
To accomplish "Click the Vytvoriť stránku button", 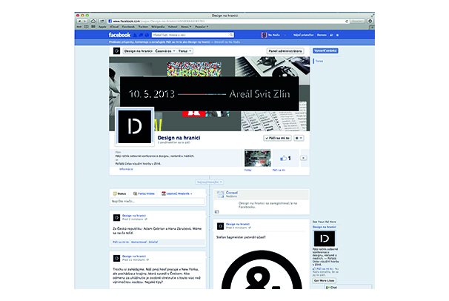I will click(x=325, y=51).
